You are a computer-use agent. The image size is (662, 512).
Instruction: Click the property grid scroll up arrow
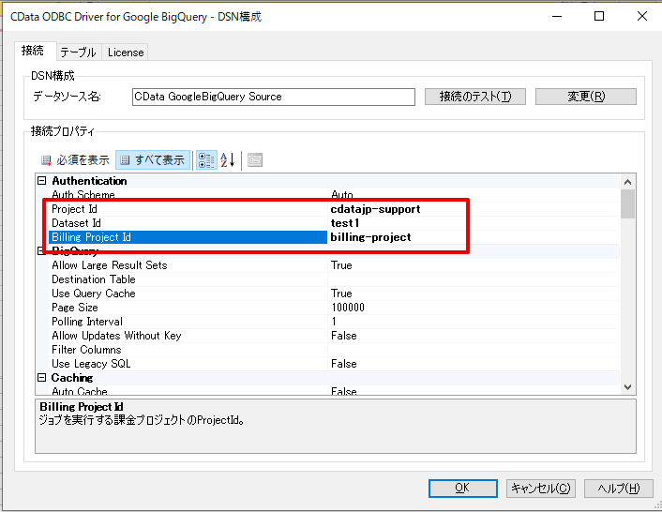tap(628, 182)
